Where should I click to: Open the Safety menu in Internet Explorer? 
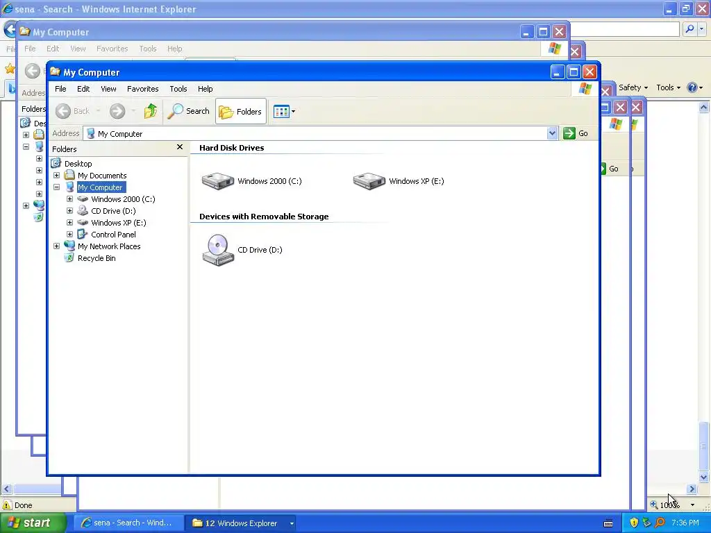(x=633, y=87)
